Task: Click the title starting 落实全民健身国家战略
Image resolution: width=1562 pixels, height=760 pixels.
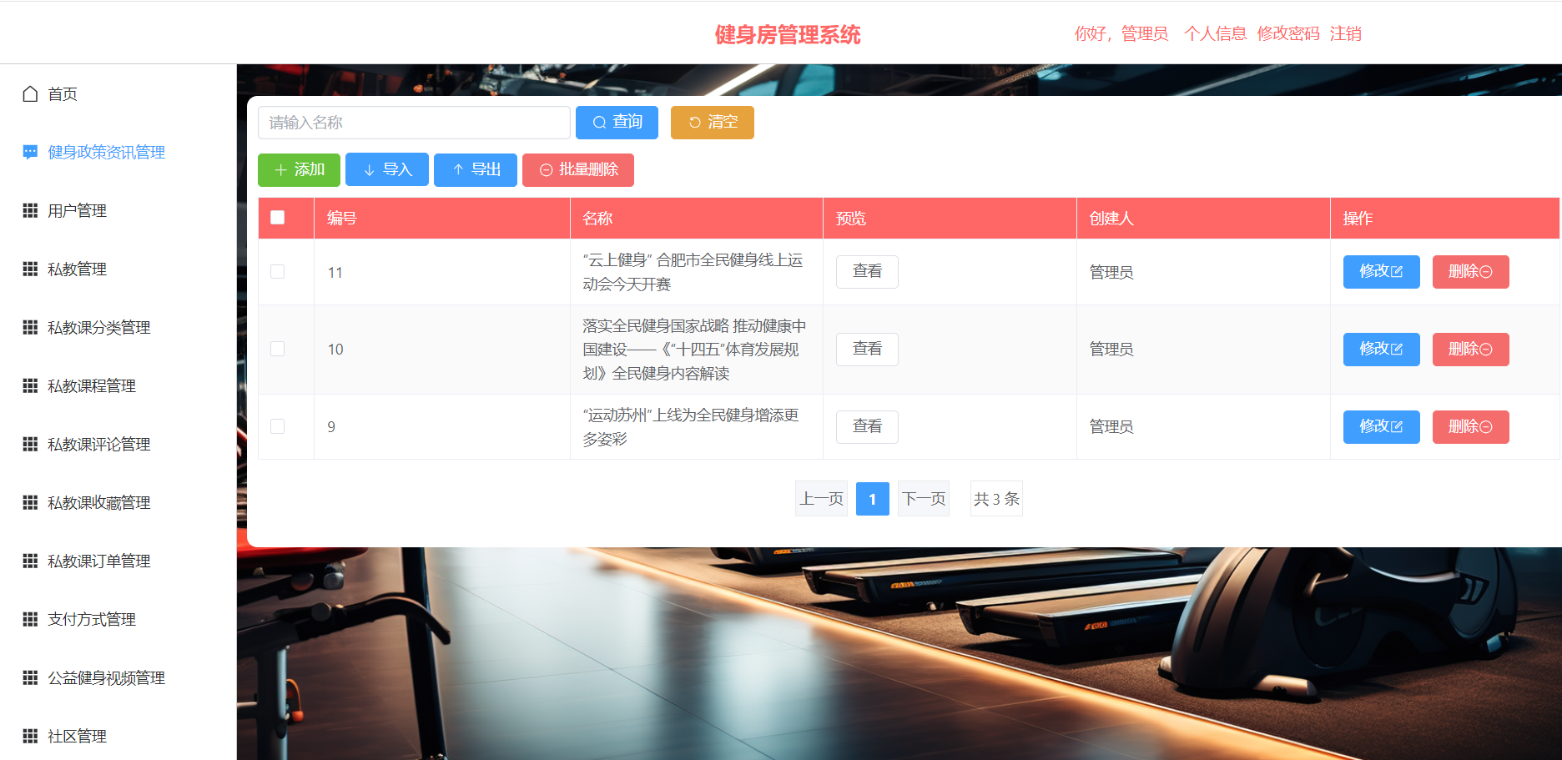Action: click(694, 350)
